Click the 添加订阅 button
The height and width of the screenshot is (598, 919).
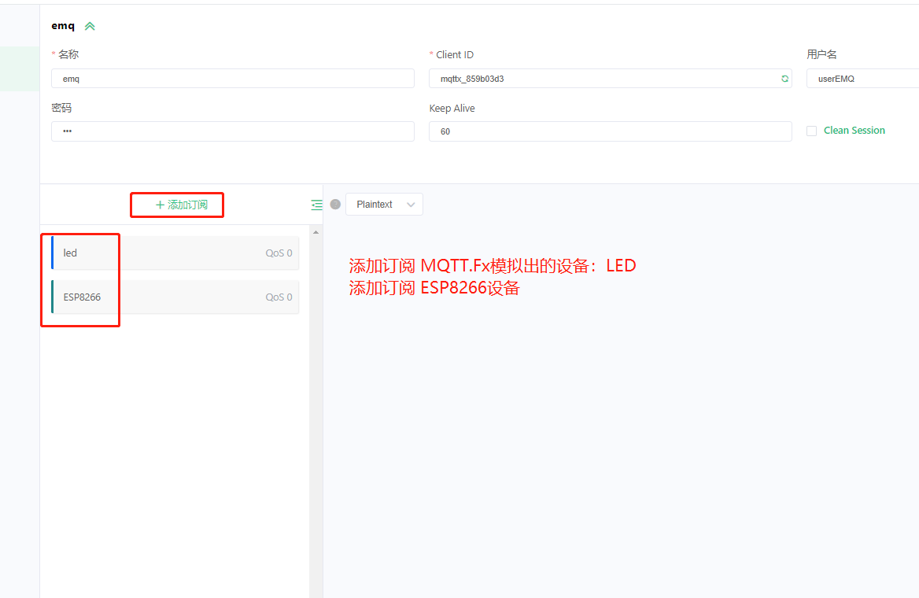click(x=176, y=204)
